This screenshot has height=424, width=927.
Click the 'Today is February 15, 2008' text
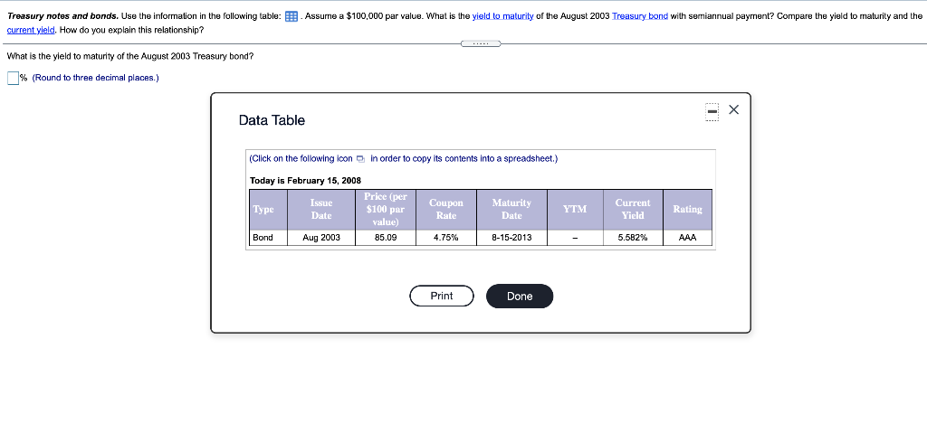(305, 181)
